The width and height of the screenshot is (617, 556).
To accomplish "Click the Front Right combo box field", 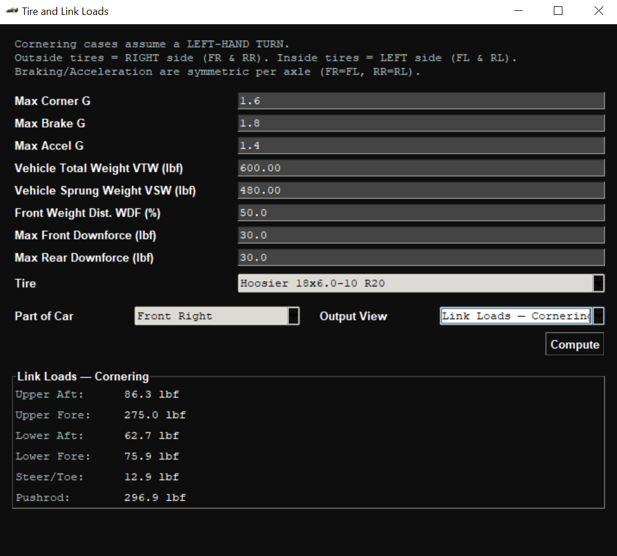I will [217, 316].
